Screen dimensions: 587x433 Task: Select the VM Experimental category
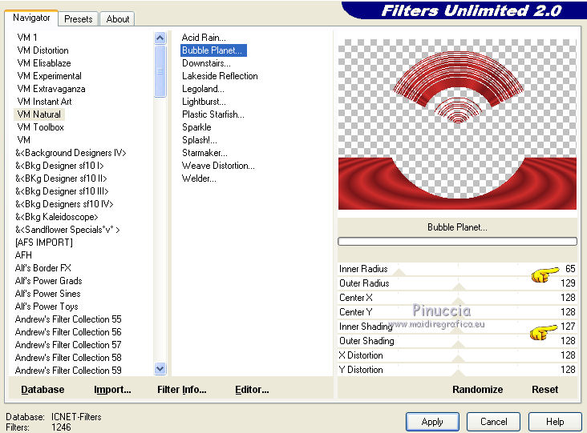pyautogui.click(x=49, y=76)
